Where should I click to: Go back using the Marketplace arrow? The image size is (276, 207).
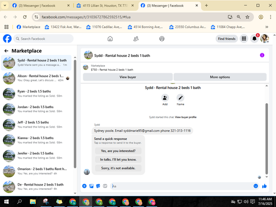pos(6,51)
